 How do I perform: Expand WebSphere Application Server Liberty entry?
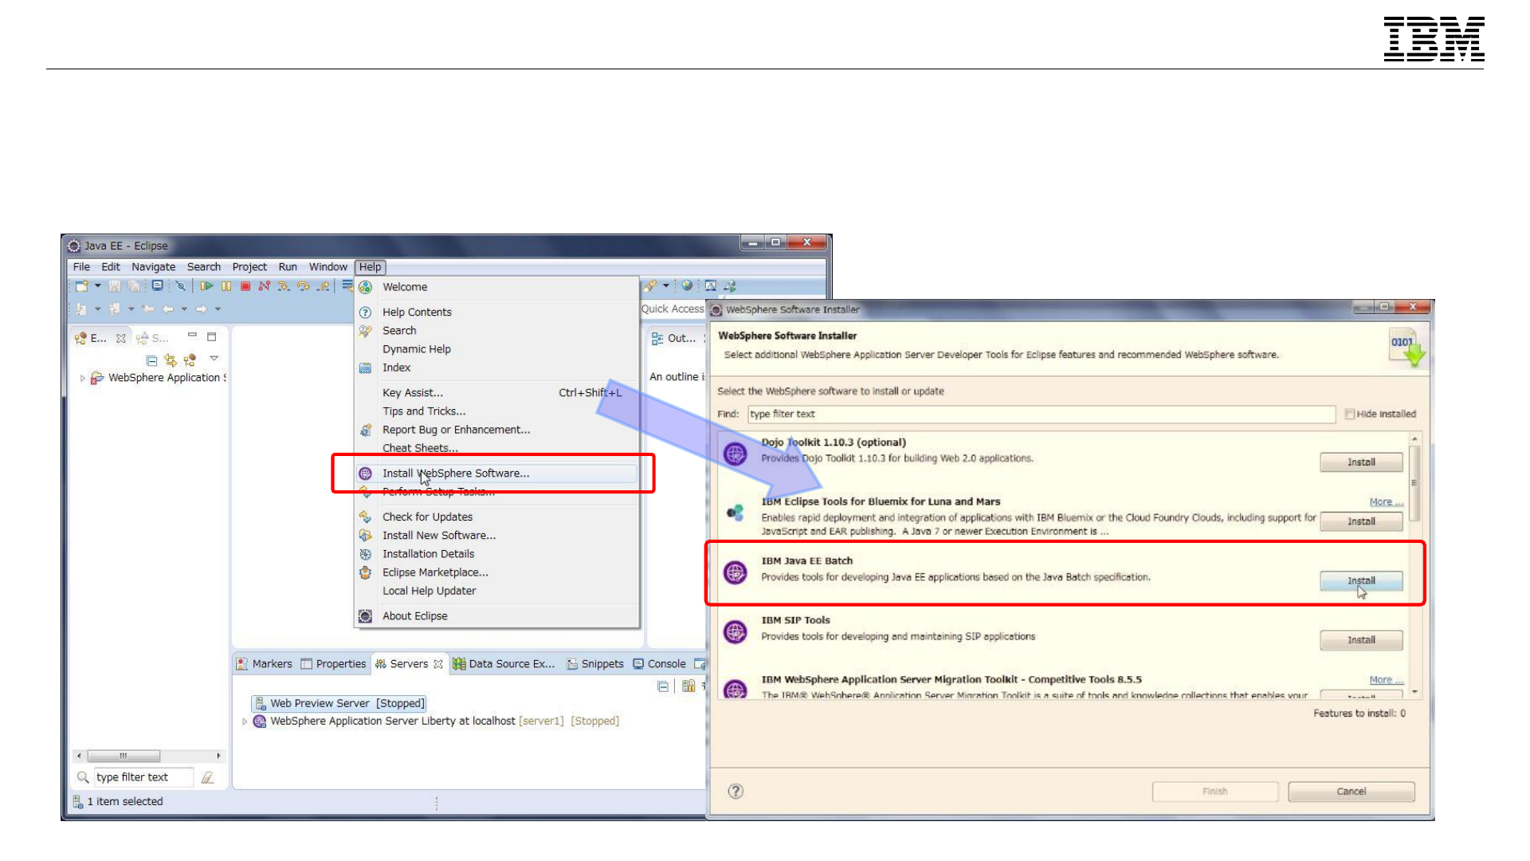pyautogui.click(x=245, y=721)
